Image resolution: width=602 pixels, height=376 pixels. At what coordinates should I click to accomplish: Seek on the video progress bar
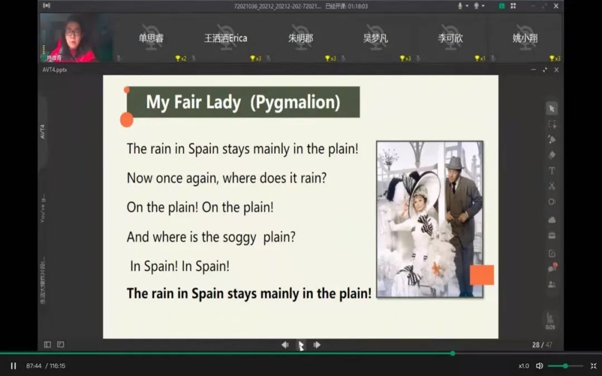[301, 353]
